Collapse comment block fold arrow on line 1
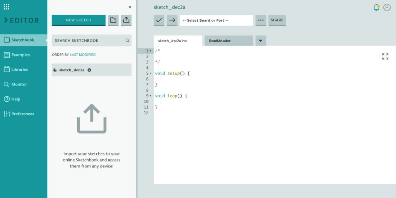This screenshot has height=198, width=396. pos(150,51)
